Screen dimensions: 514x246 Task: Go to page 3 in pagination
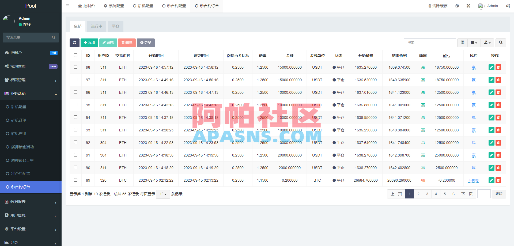click(x=427, y=194)
